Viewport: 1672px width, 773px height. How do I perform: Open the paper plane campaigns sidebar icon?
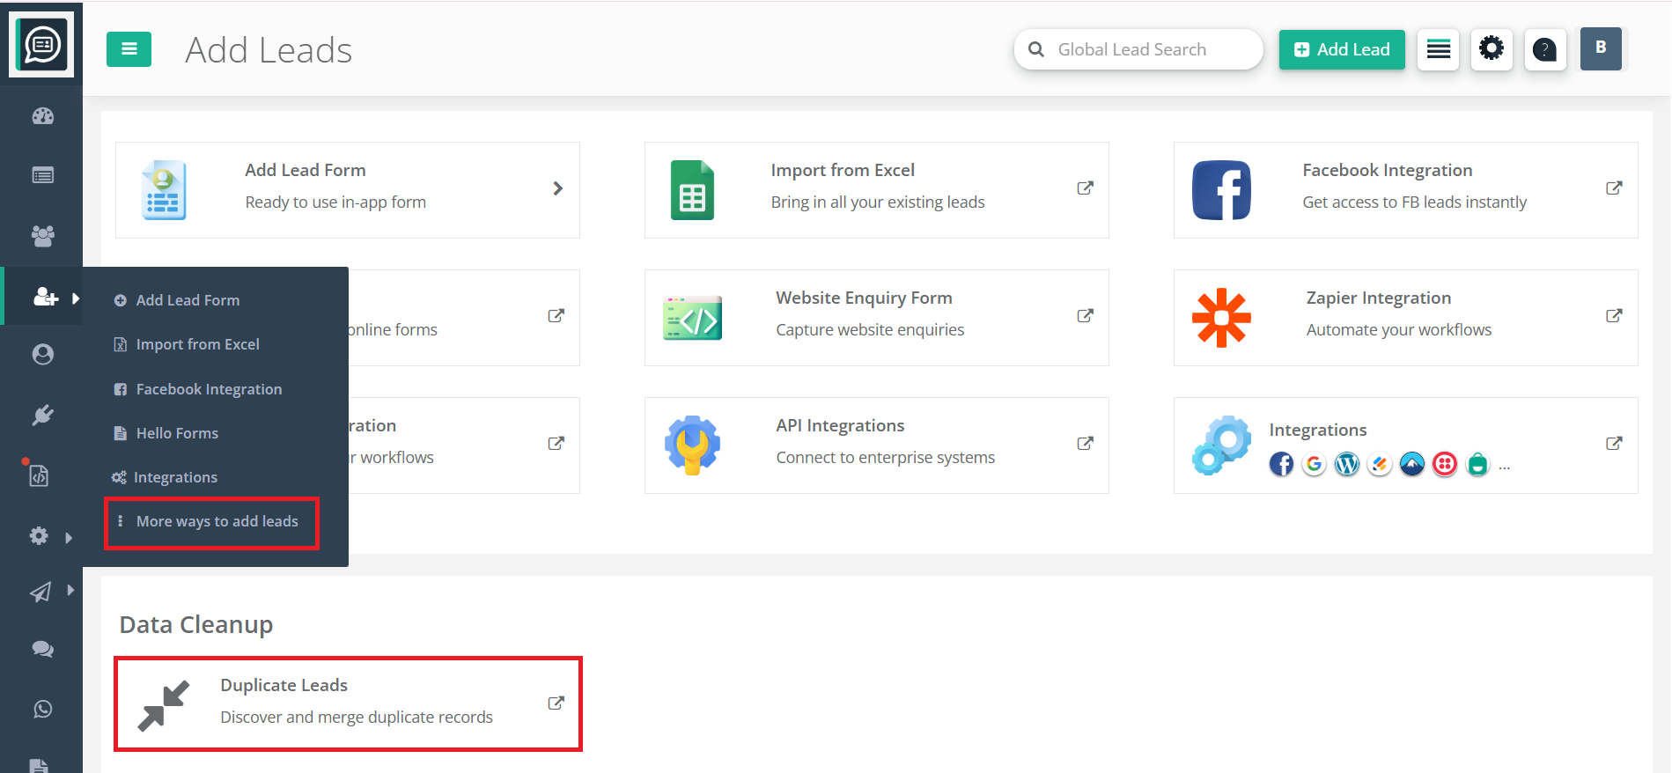[x=41, y=593]
